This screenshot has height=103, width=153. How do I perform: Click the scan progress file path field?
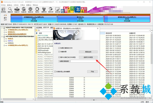tap(84, 61)
